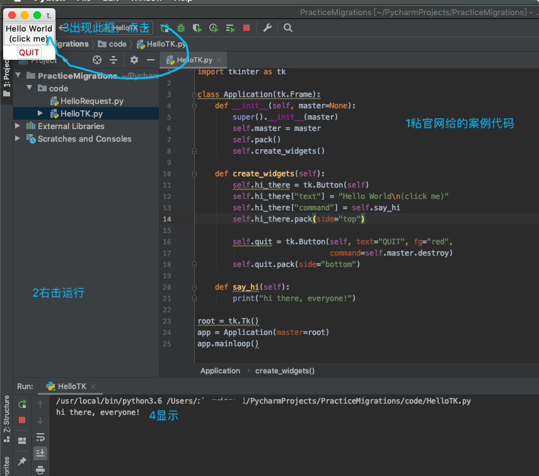Click the down arrow in the Run console
This screenshot has height=476, width=539.
pyautogui.click(x=40, y=421)
